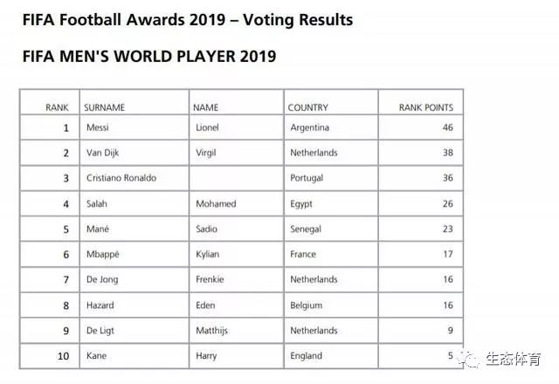Click the Cristiano Ronaldo cell

[135, 178]
